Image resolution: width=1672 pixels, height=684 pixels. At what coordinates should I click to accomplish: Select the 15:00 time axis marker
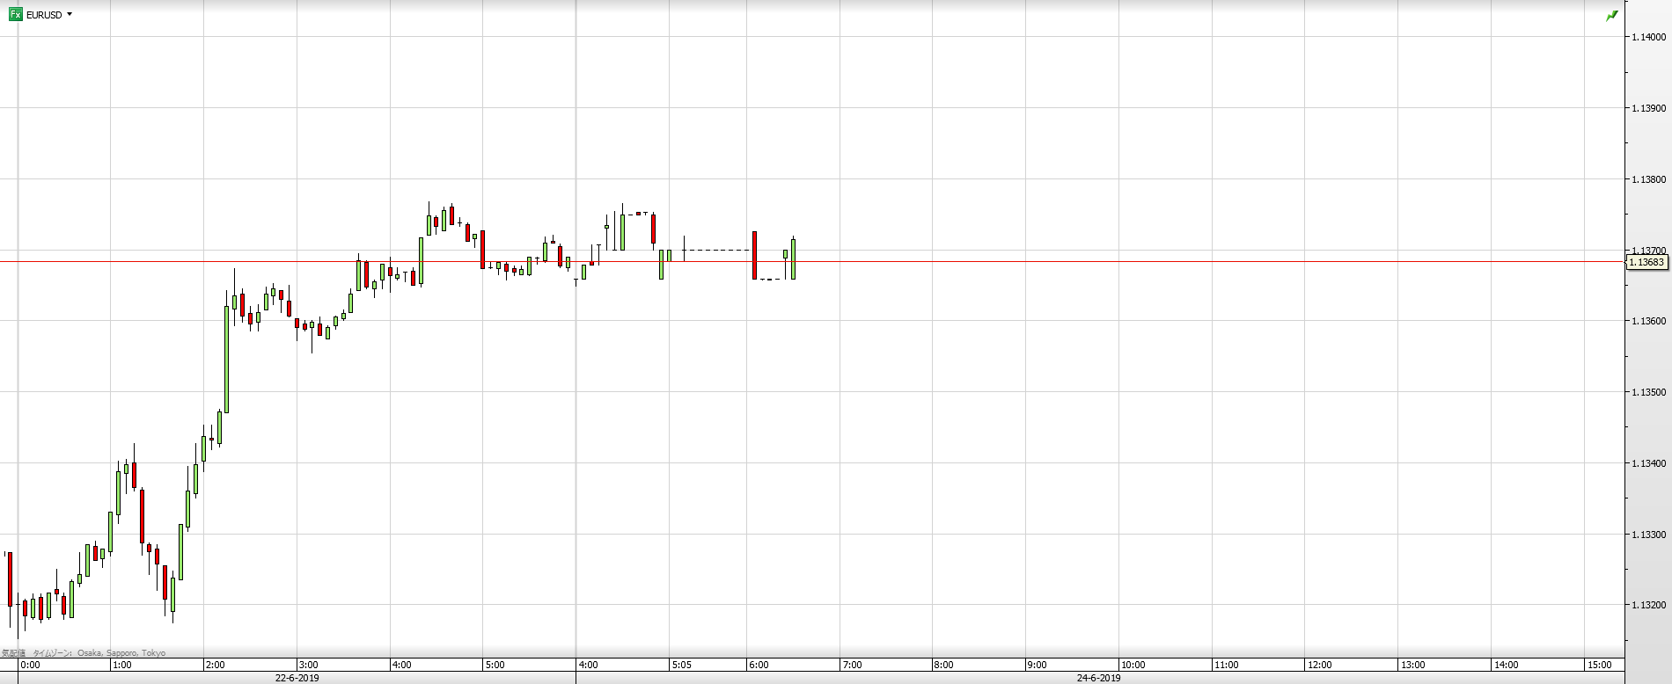point(1599,665)
